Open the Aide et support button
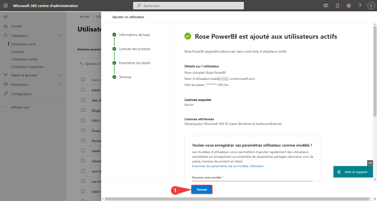 click(353, 172)
